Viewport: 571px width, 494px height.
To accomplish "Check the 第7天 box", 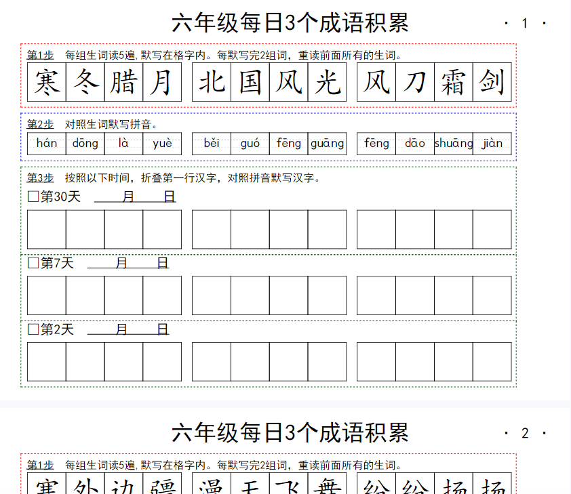I will click(x=33, y=264).
